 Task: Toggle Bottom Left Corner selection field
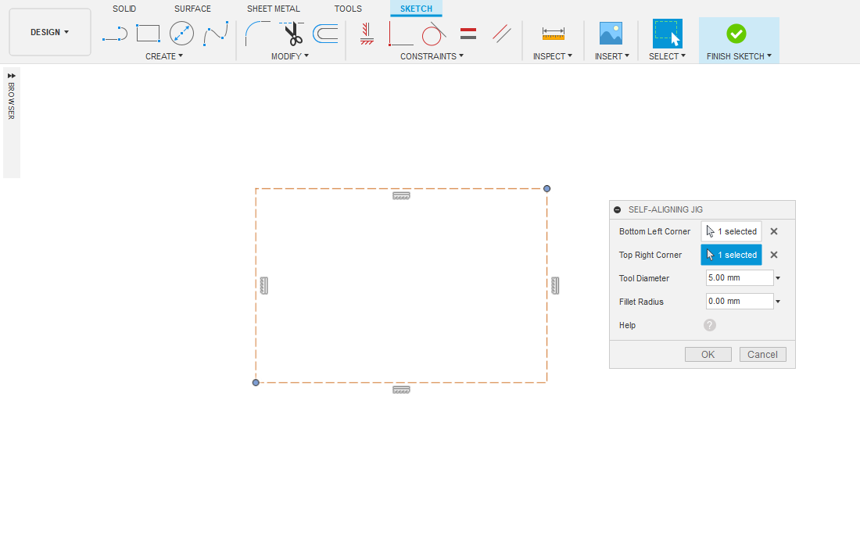click(x=731, y=231)
